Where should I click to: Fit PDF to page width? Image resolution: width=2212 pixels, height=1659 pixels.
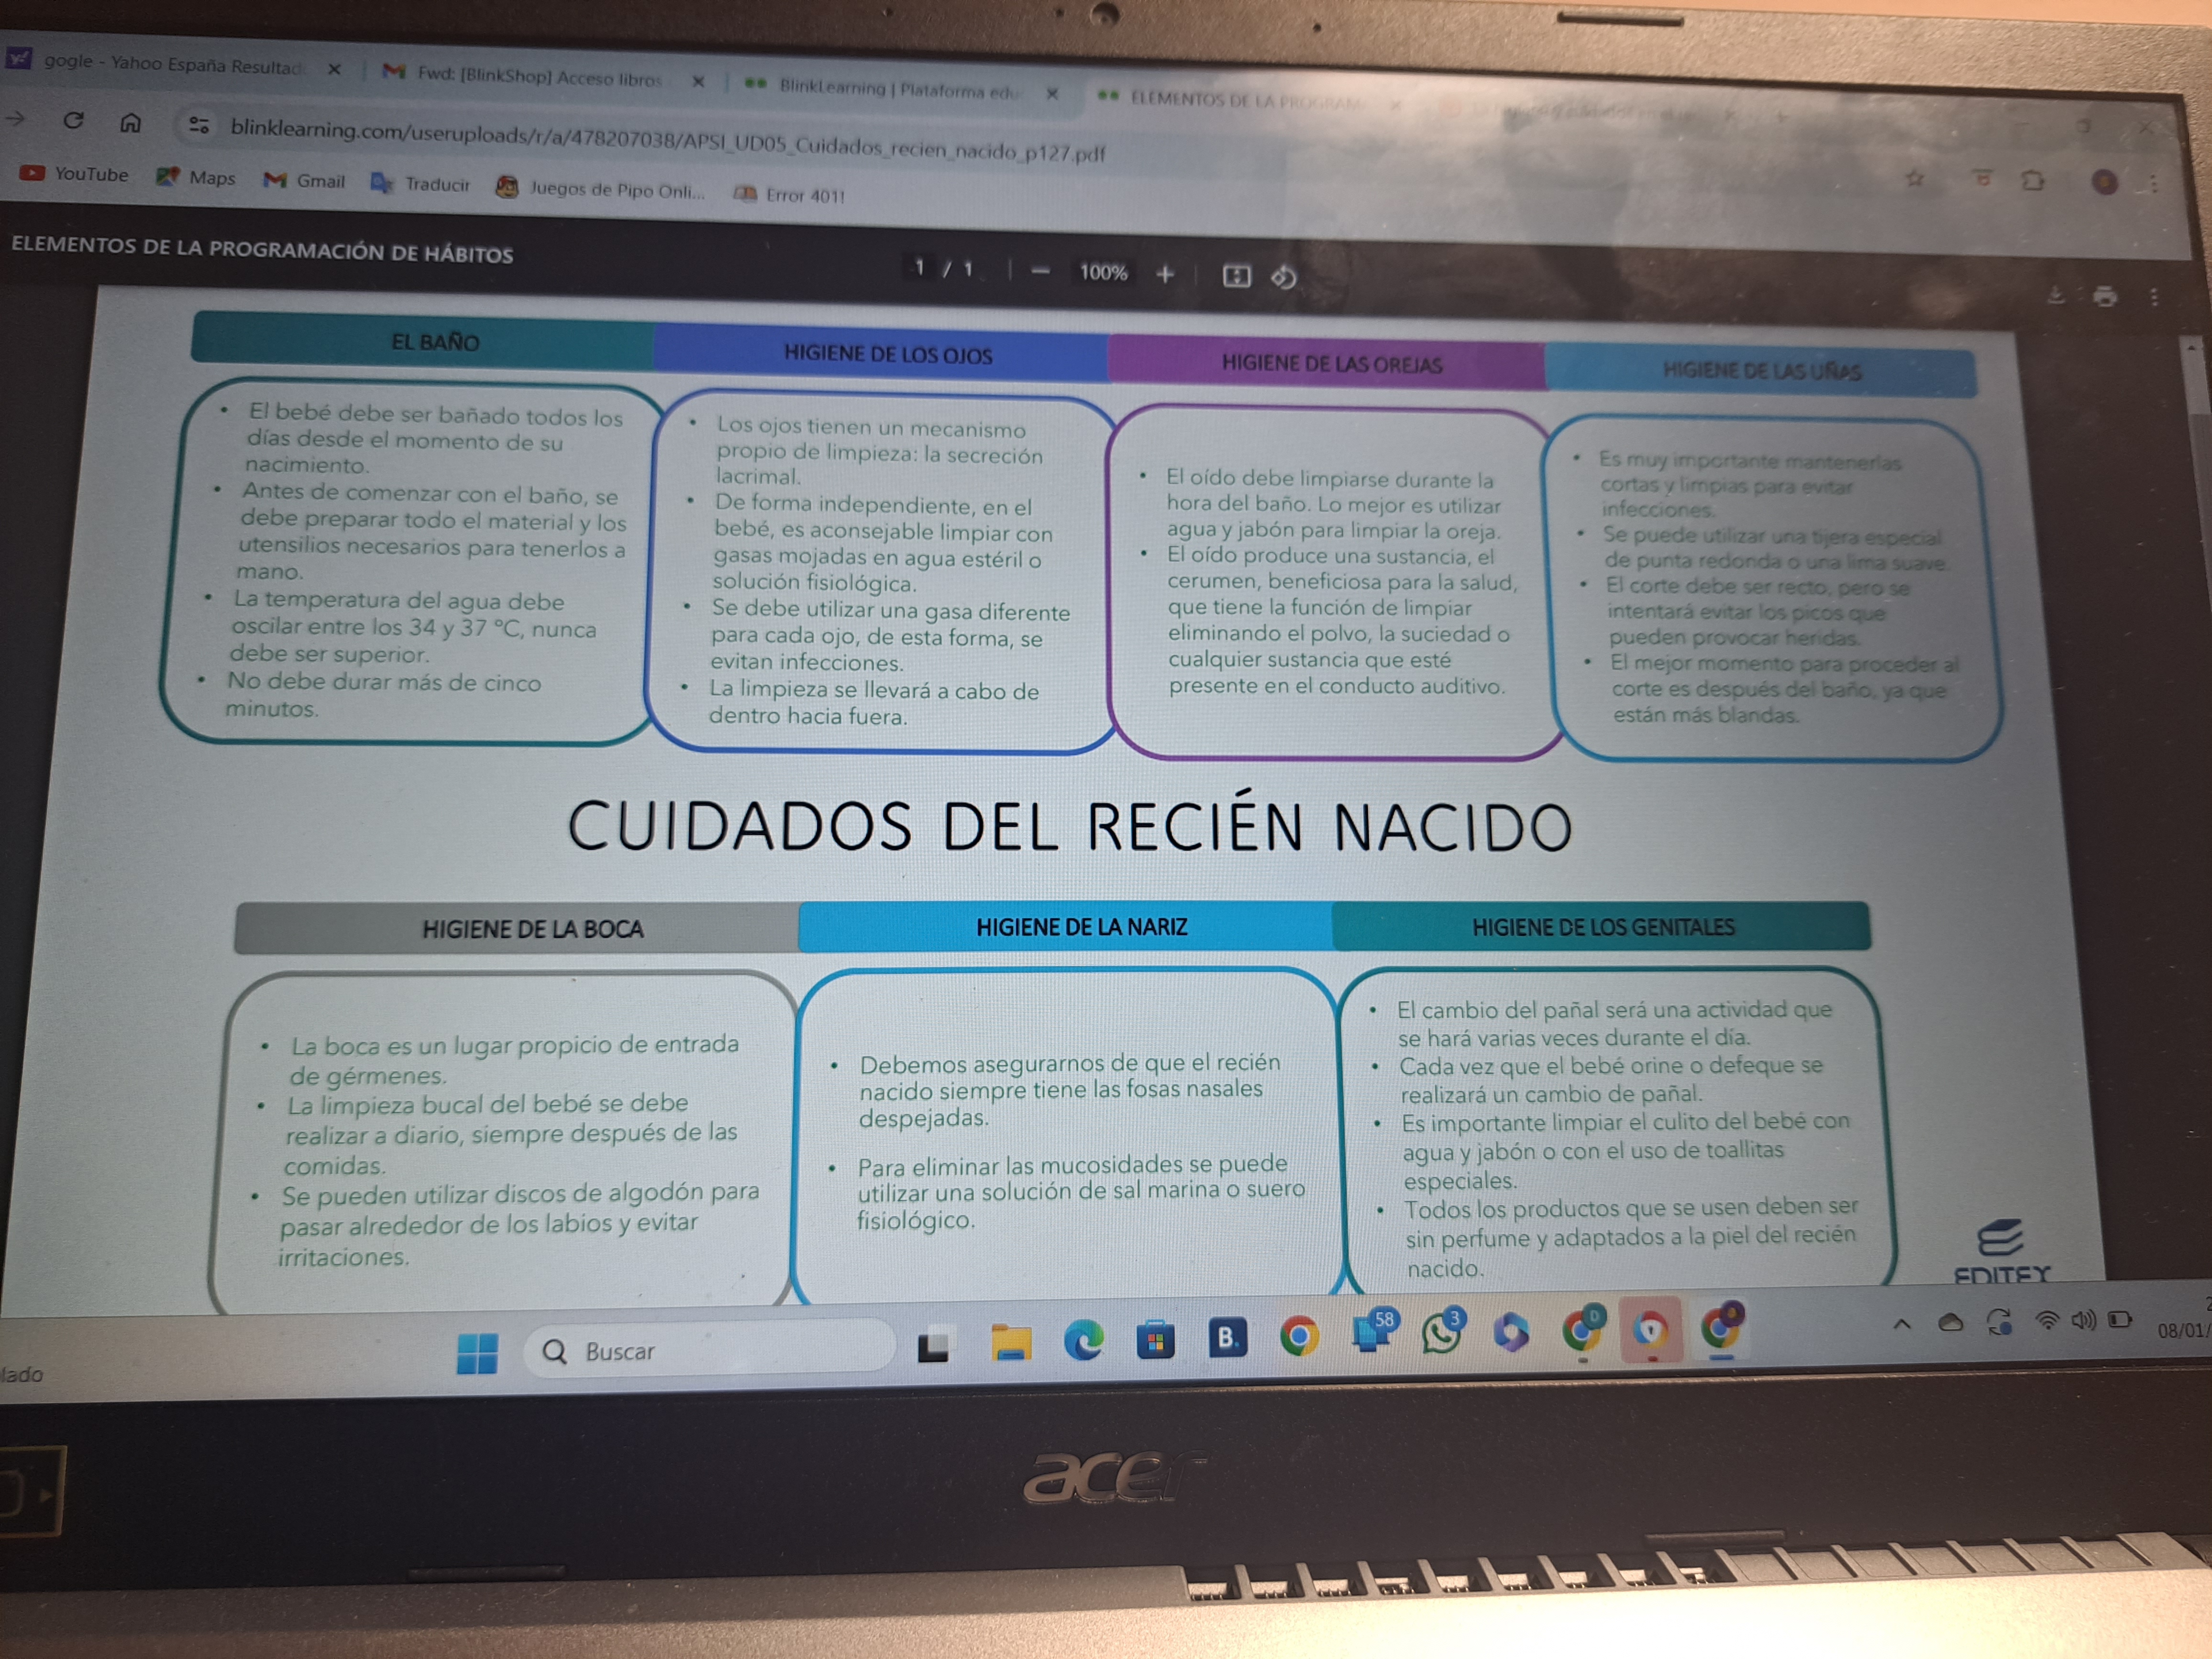[1236, 275]
